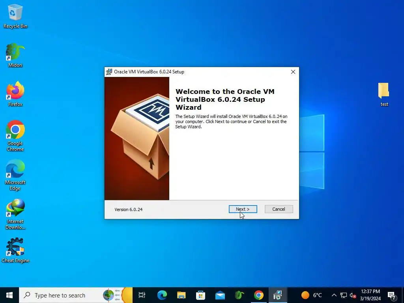404x303 pixels.
Task: Close the VirtualBox Setup dialog
Action: coord(293,72)
